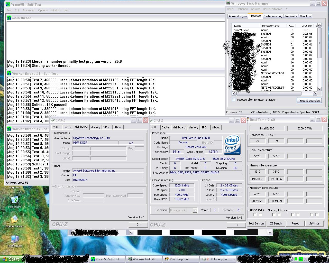Open the left dropdown below the Mainboard CPU-Z window
329x263 pixels.
click(131, 233)
